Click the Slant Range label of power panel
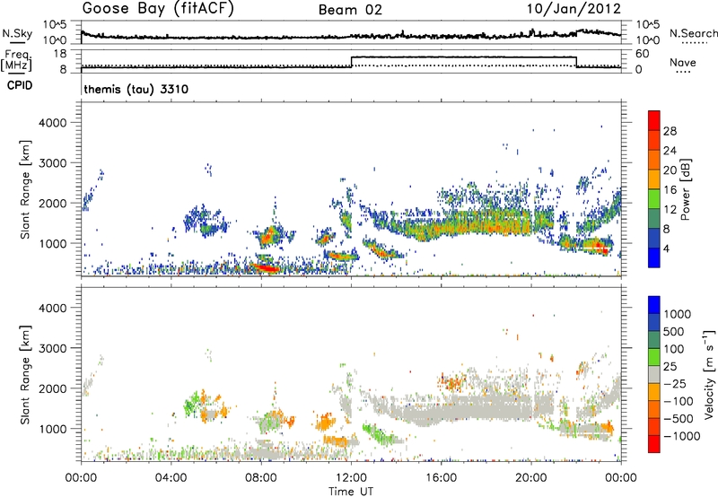 (x=25, y=189)
